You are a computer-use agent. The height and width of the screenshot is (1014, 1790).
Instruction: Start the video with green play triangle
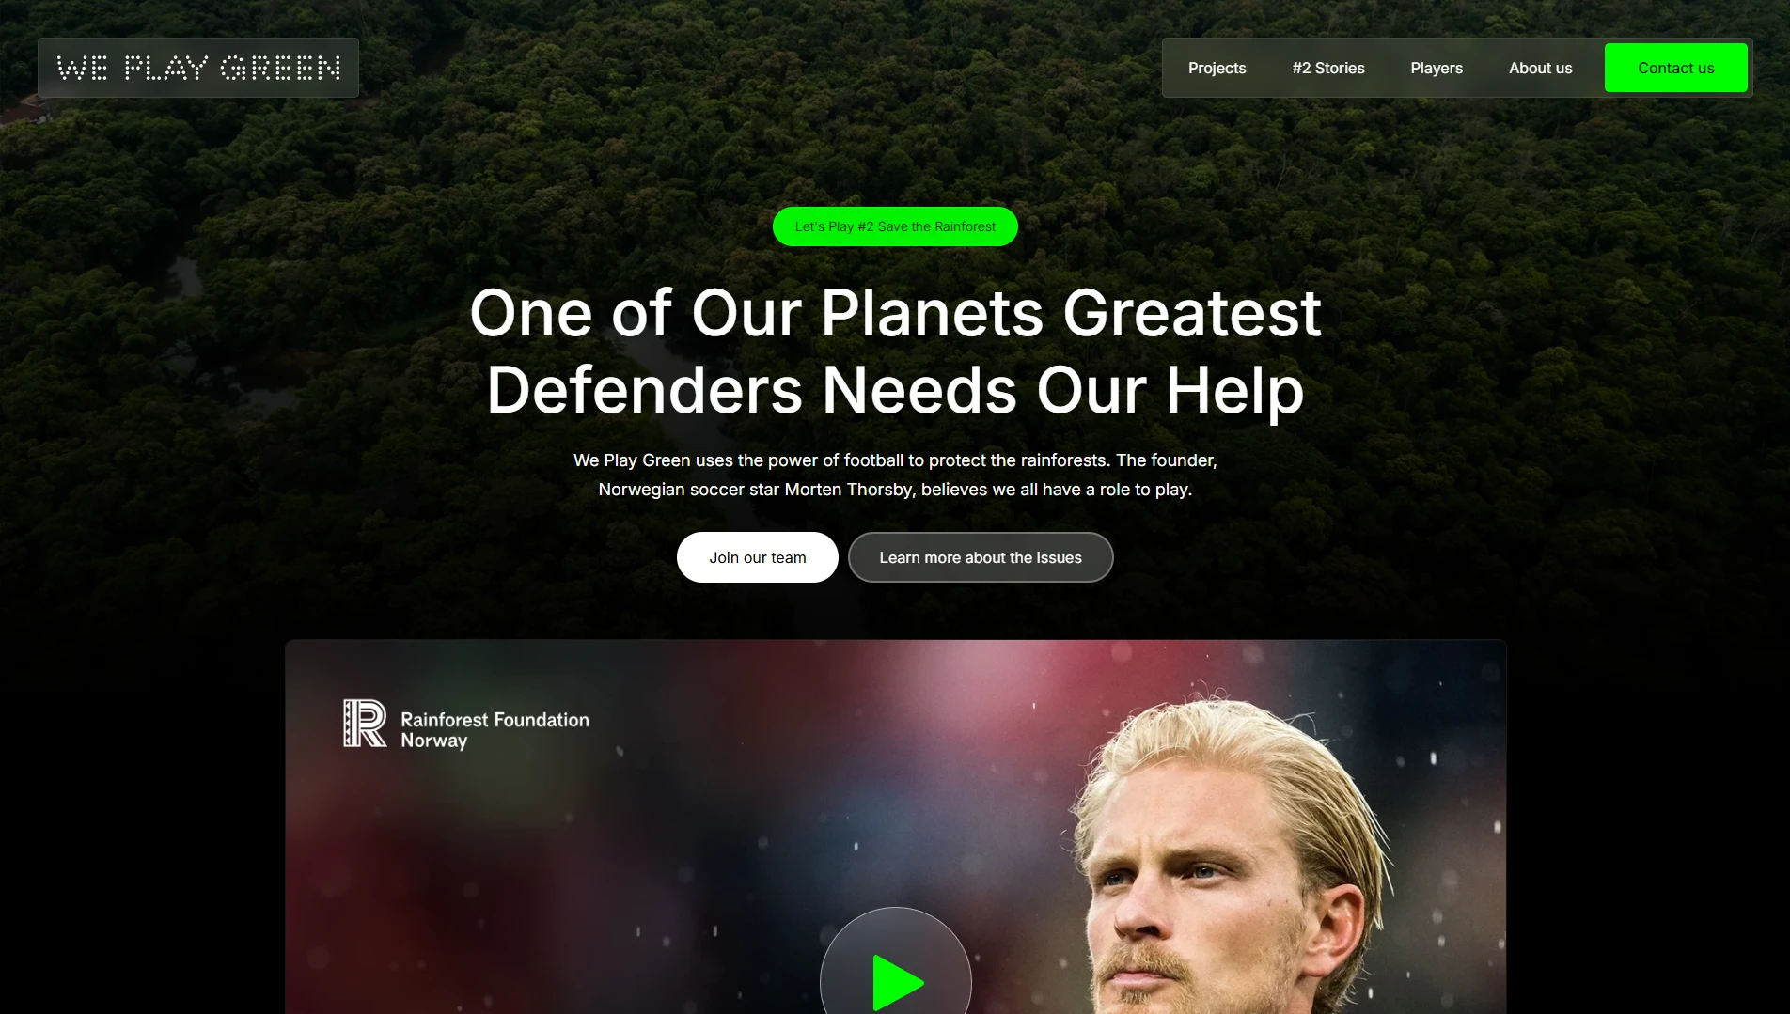(897, 982)
